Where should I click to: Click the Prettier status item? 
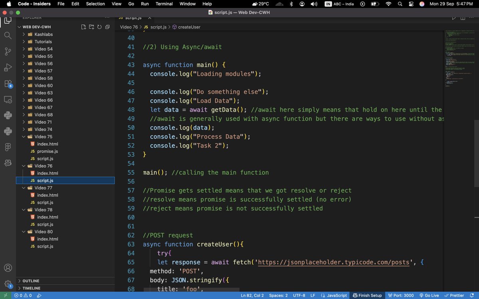pos(454,295)
